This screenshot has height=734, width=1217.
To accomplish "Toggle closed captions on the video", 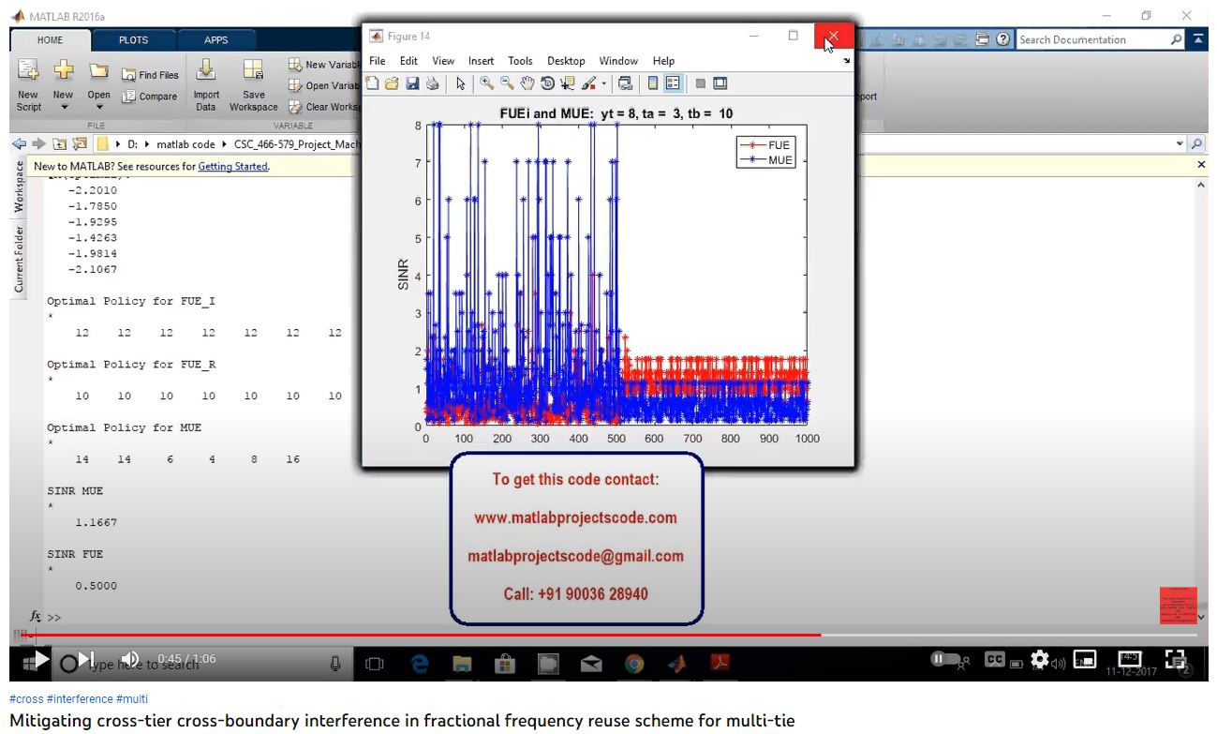I will tap(995, 660).
